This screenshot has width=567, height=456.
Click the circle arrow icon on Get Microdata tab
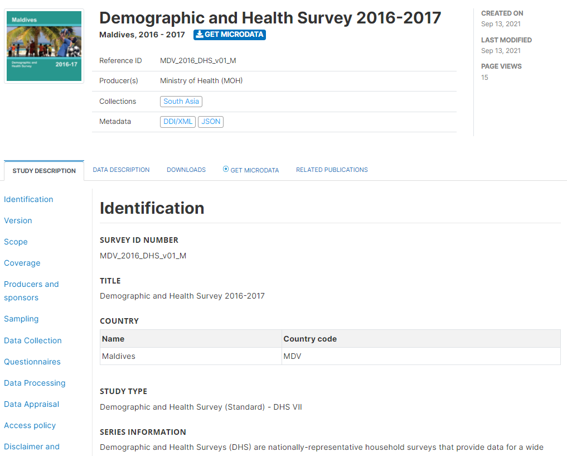pos(226,169)
